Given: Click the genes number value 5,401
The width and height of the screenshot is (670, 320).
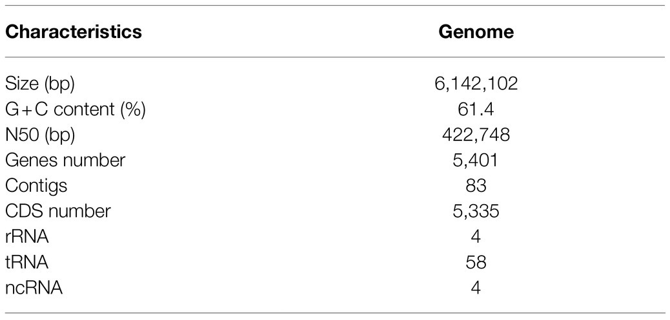Looking at the screenshot, I should (476, 160).
